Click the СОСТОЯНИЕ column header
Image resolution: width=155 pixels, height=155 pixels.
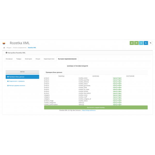(130, 76)
